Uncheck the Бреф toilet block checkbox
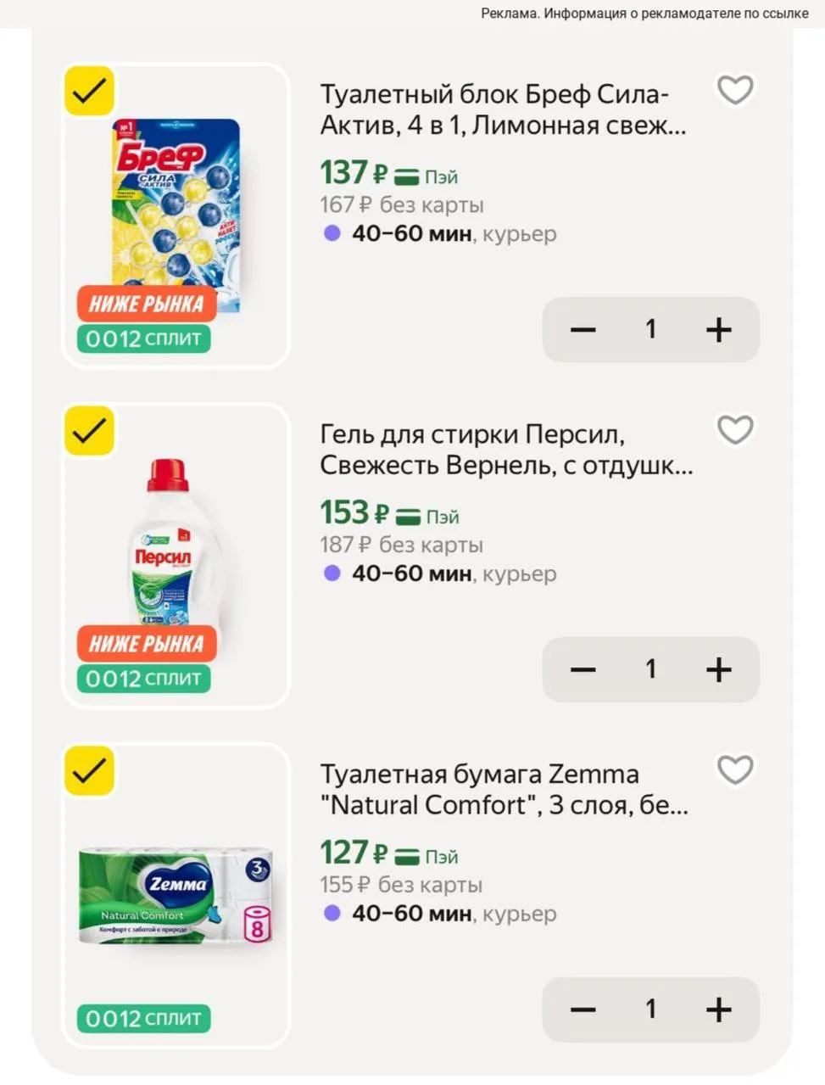The width and height of the screenshot is (825, 1085). [89, 91]
